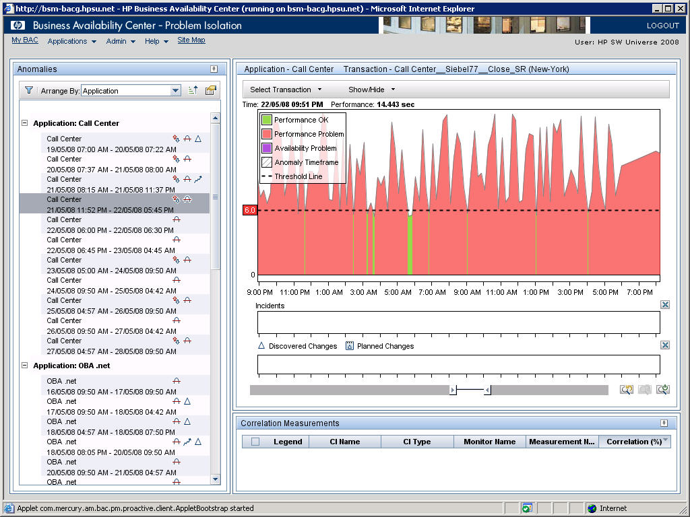Close the Discovered Changes timeline row
The image size is (690, 517).
point(665,345)
